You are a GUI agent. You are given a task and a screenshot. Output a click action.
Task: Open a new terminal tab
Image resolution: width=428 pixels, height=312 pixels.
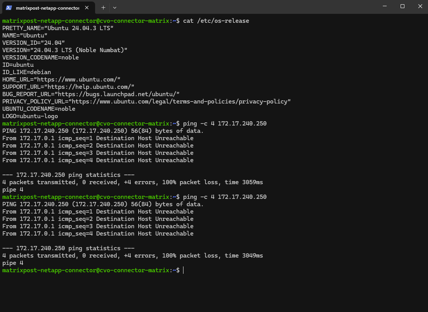pyautogui.click(x=103, y=7)
